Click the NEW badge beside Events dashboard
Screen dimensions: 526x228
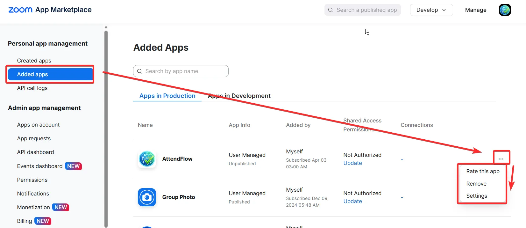coord(73,166)
